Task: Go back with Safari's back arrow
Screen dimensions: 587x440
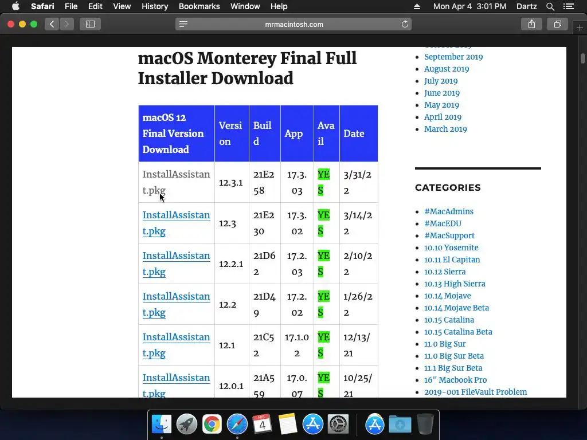Action: (52, 24)
